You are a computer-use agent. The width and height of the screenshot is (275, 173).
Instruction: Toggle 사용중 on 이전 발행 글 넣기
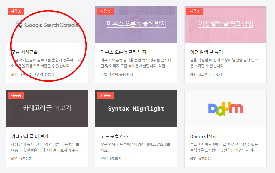(x=195, y=11)
